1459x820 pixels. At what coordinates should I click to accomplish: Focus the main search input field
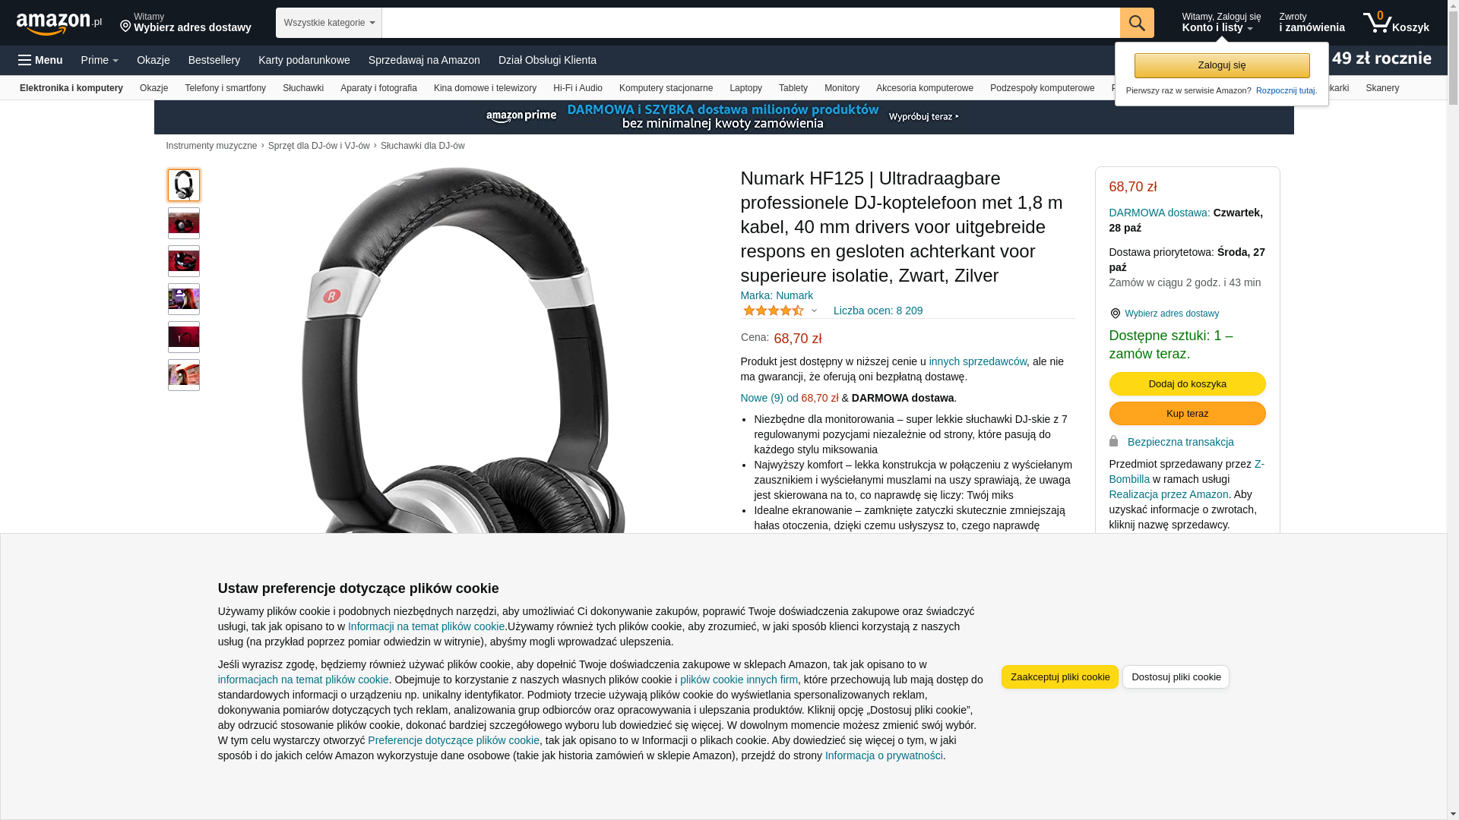coord(751,23)
